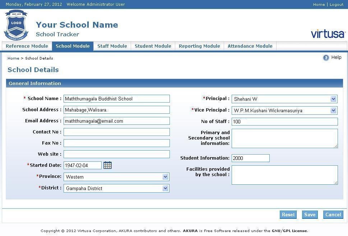The image size is (348, 236).
Task: Open the Principal dropdown
Action: (334, 99)
